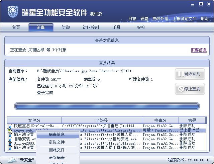
Task: Open 更改外观 to change appearance
Action: (160, 19)
